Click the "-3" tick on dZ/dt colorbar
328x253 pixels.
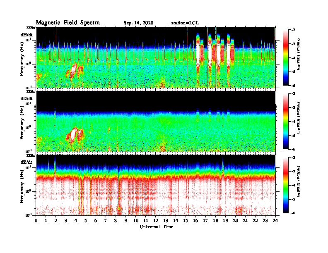pyautogui.click(x=293, y=172)
